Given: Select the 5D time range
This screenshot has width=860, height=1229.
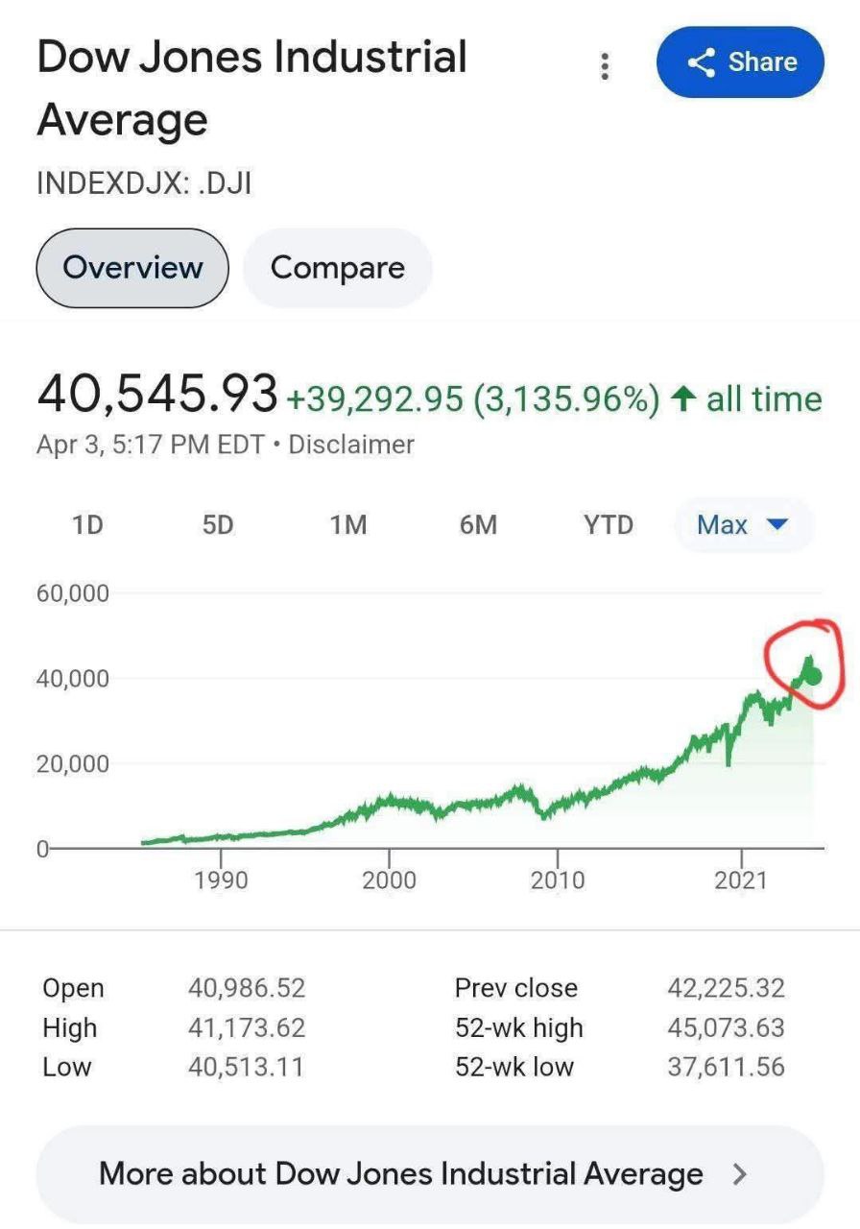Looking at the screenshot, I should click(218, 525).
